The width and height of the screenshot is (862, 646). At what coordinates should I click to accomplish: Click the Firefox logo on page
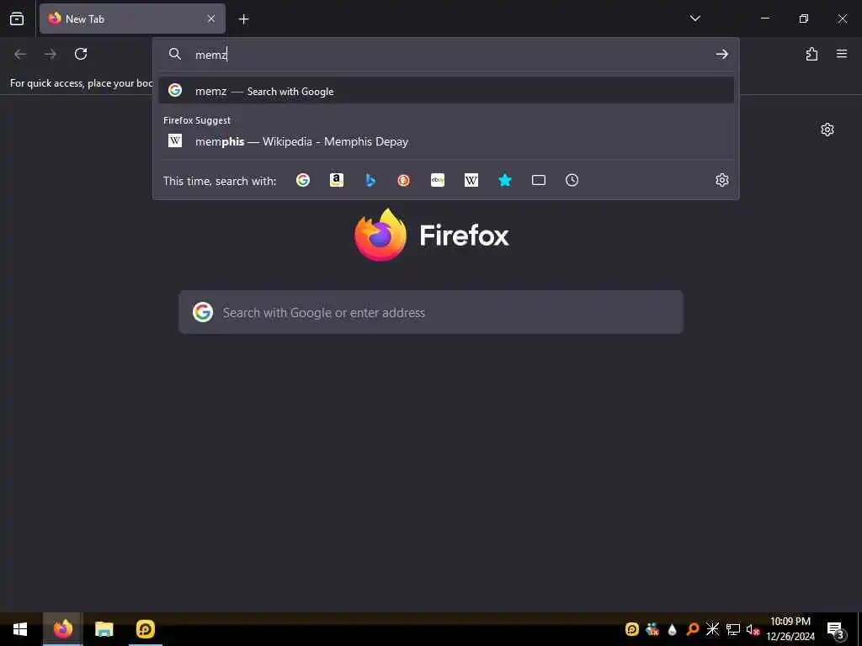(432, 236)
